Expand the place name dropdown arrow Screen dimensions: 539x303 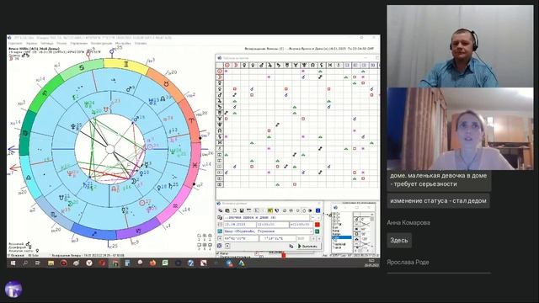point(311,231)
